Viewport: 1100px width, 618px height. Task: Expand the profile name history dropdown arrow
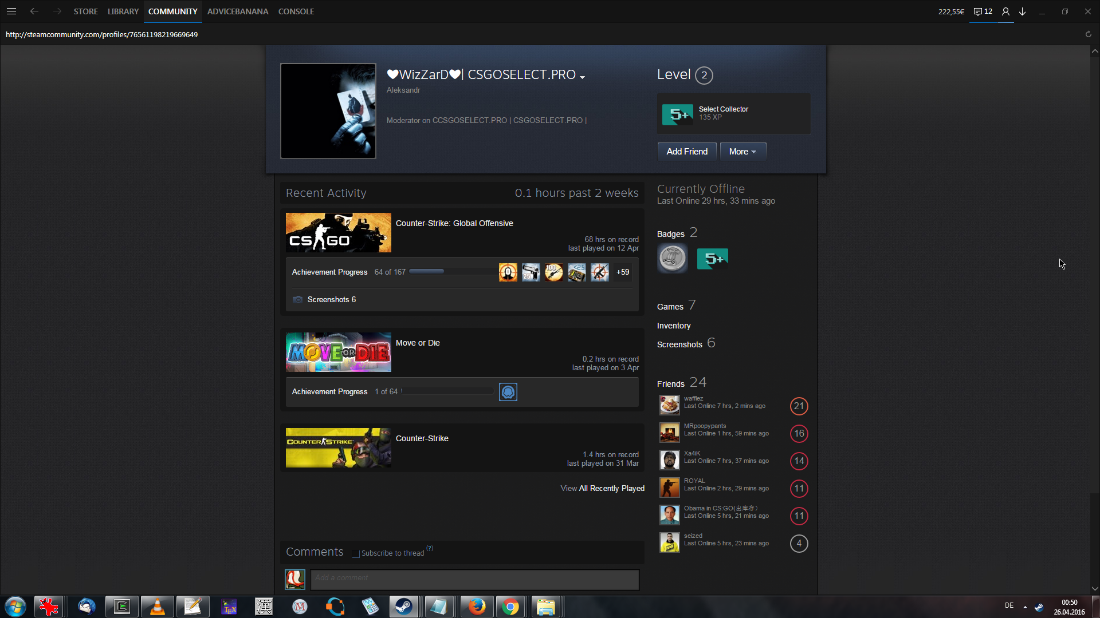tap(582, 77)
